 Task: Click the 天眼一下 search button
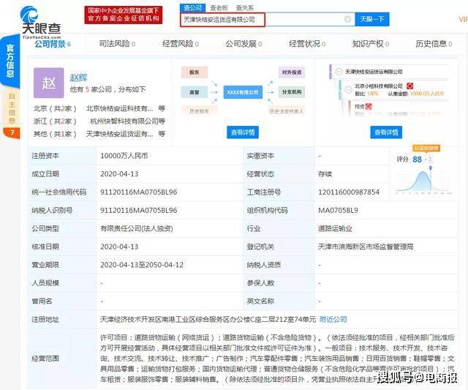tap(373, 20)
